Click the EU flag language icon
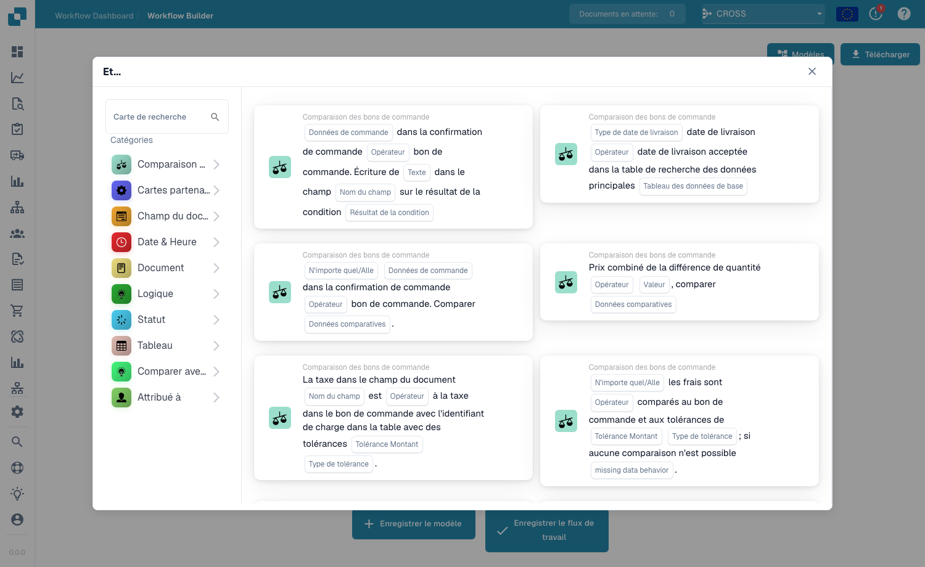The width and height of the screenshot is (925, 567). (x=847, y=14)
